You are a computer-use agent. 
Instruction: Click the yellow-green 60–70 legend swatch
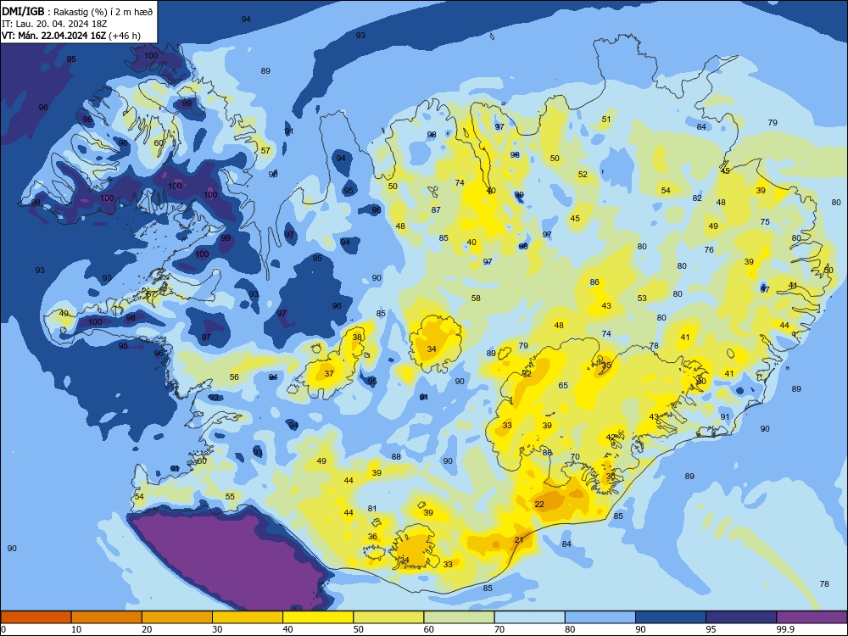(459, 617)
